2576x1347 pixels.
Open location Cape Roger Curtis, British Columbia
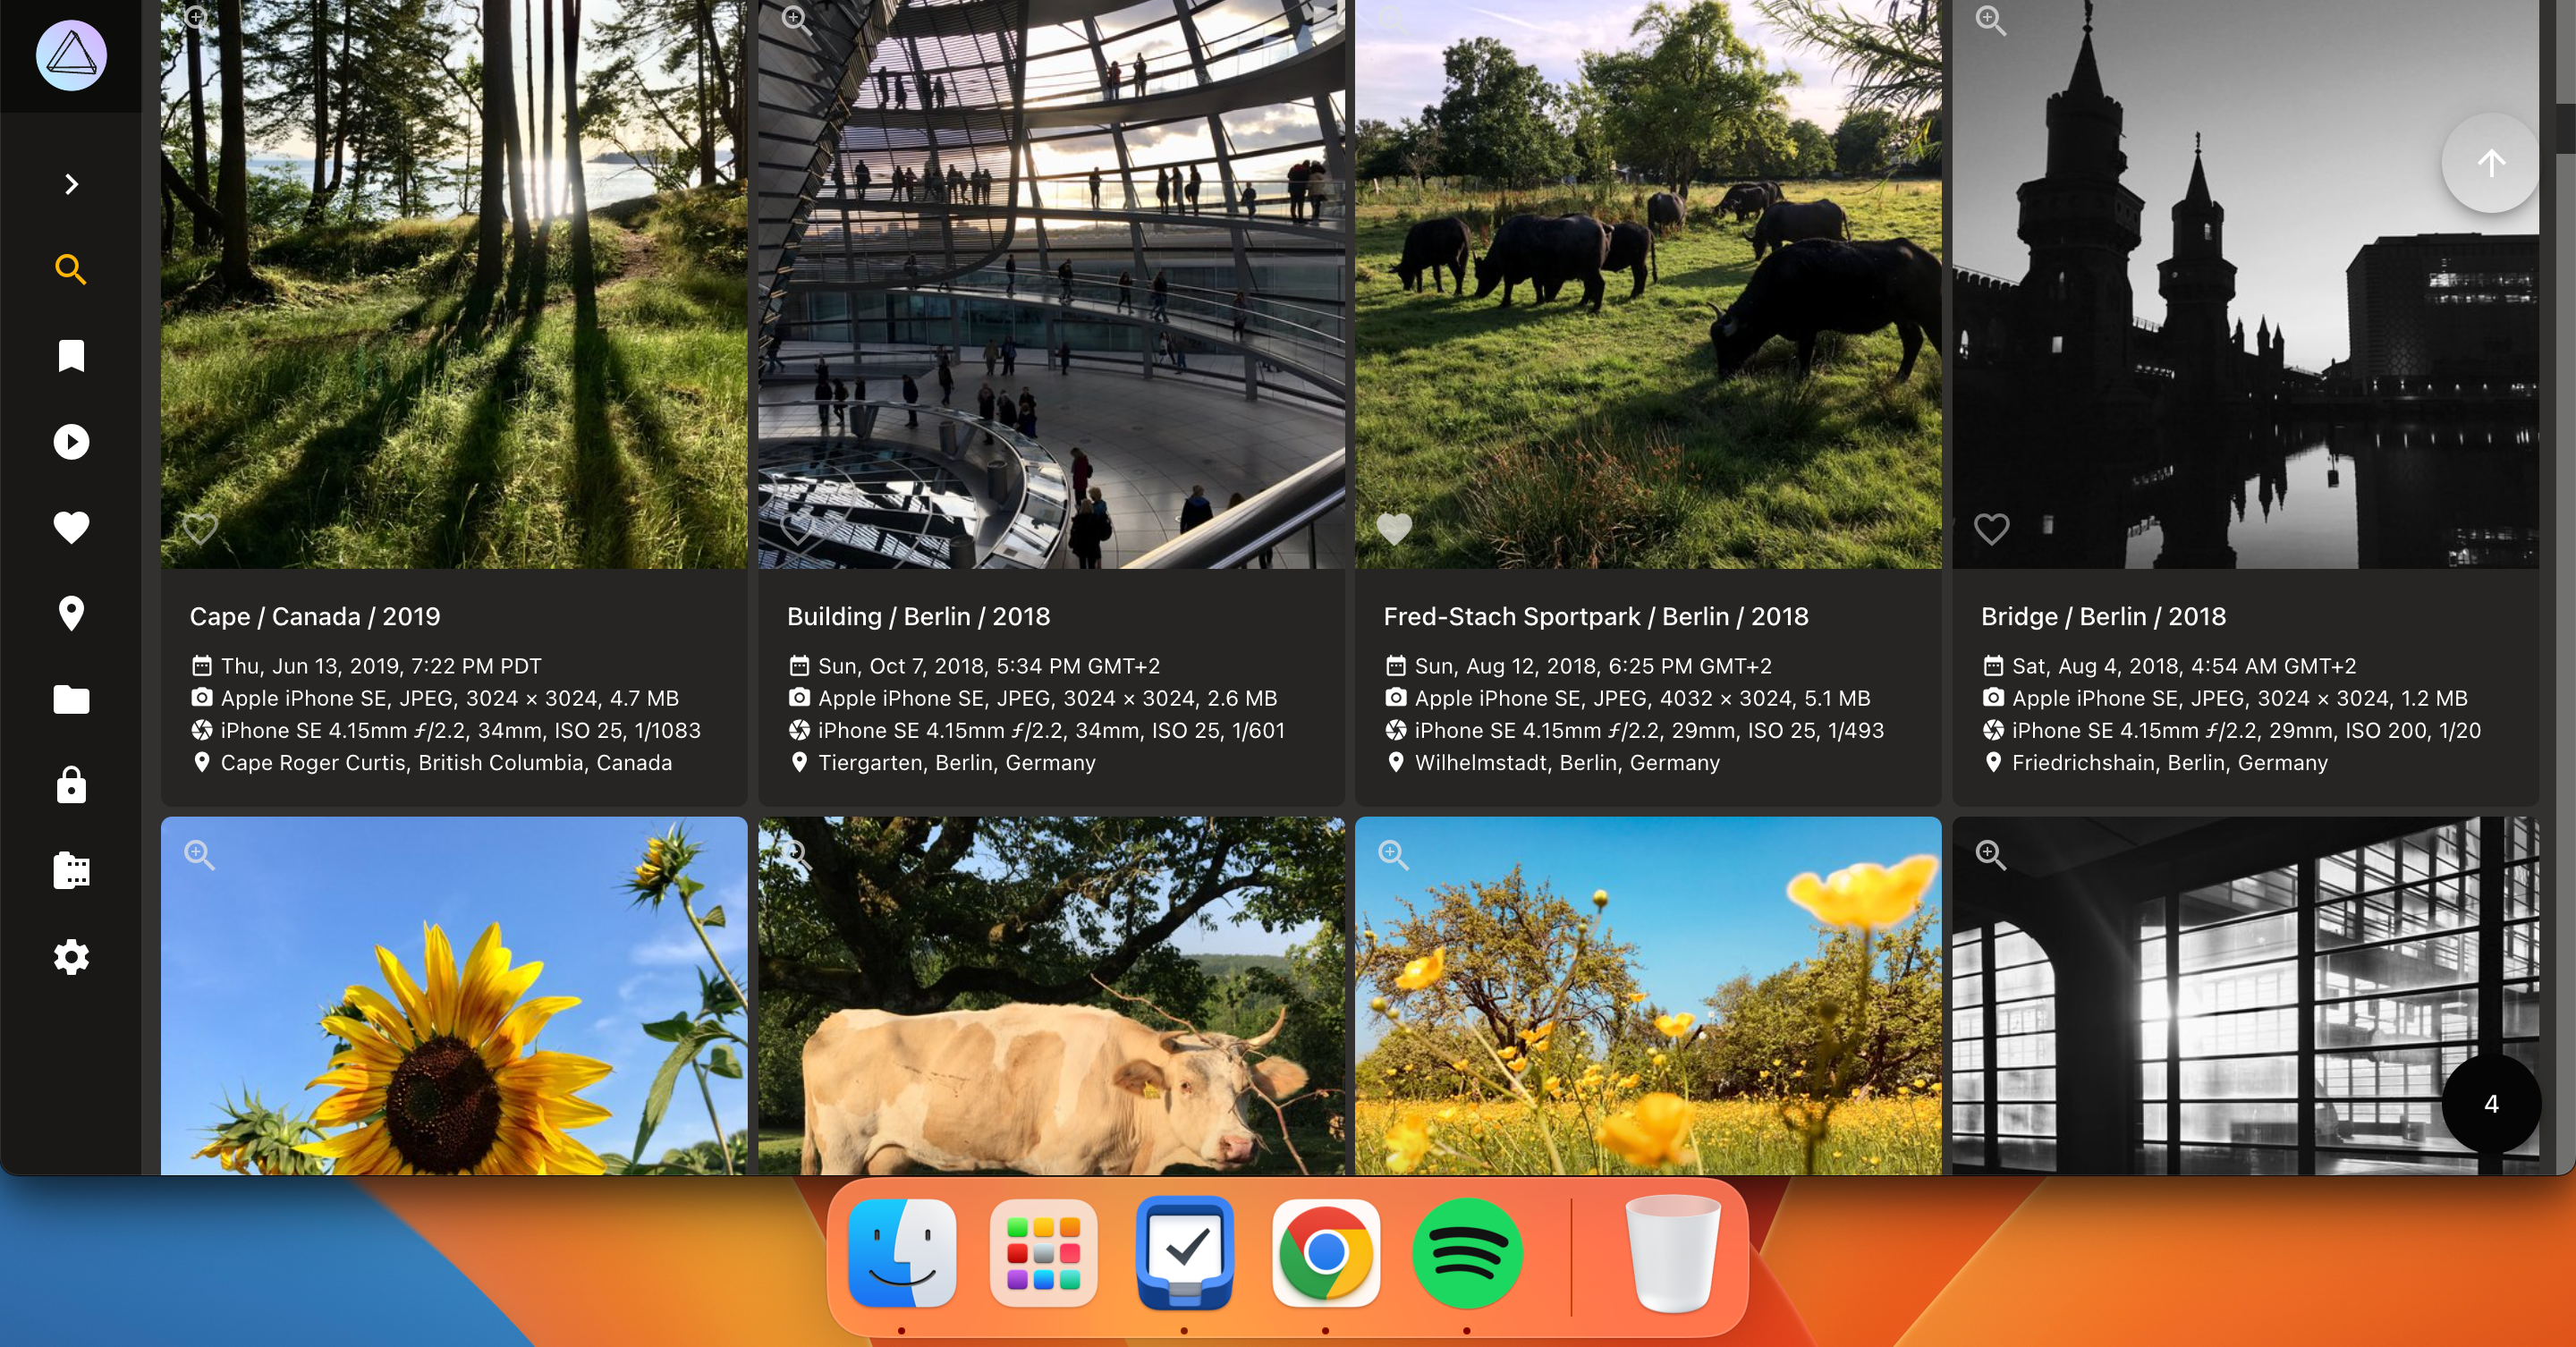tap(445, 762)
